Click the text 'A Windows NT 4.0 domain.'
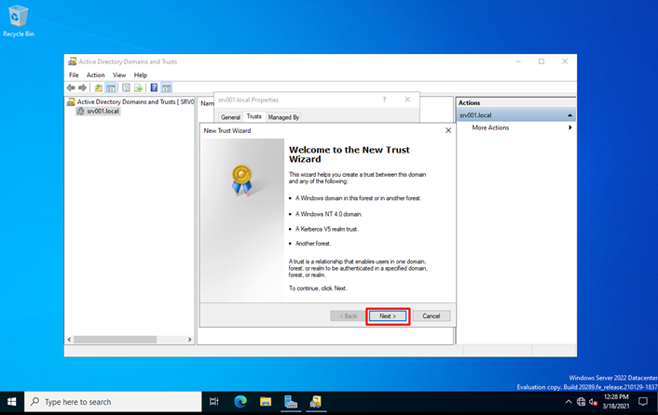Screen dimensions: 658x415 pos(329,214)
